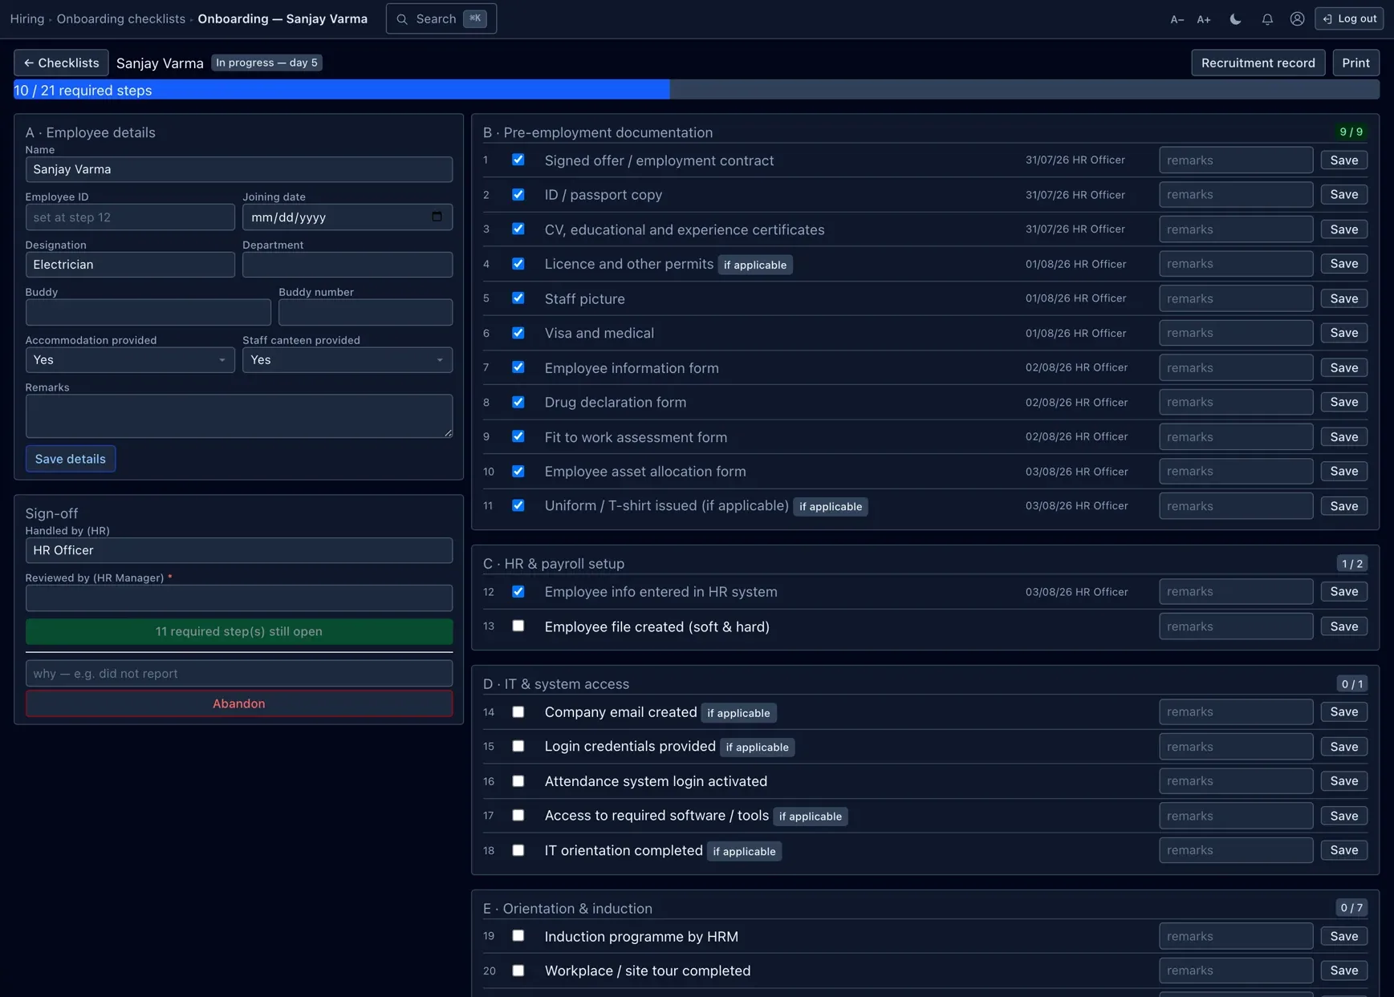The image size is (1394, 997).
Task: Toggle dark mode moon icon
Action: (1235, 19)
